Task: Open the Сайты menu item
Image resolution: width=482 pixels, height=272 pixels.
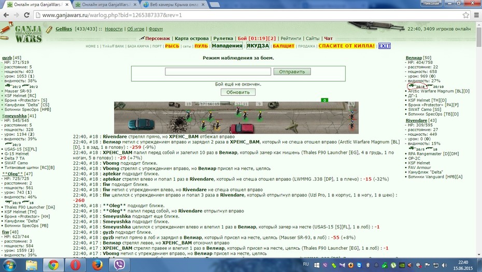Action: [313, 38]
